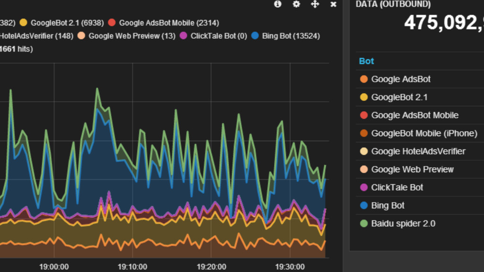Viewport: 484px width, 272px height.
Task: Click Bing Bot blue legend dot in chart
Action: 255,35
